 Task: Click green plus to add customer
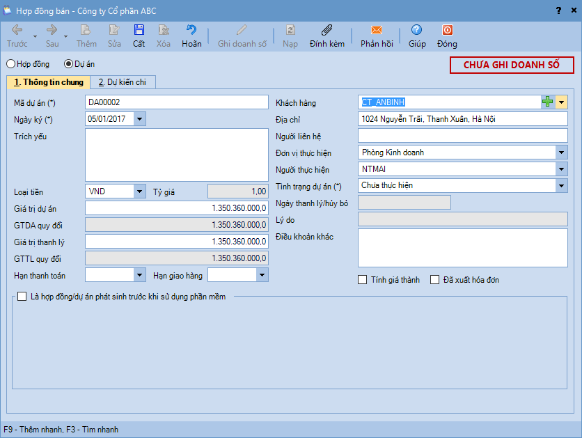pos(548,102)
